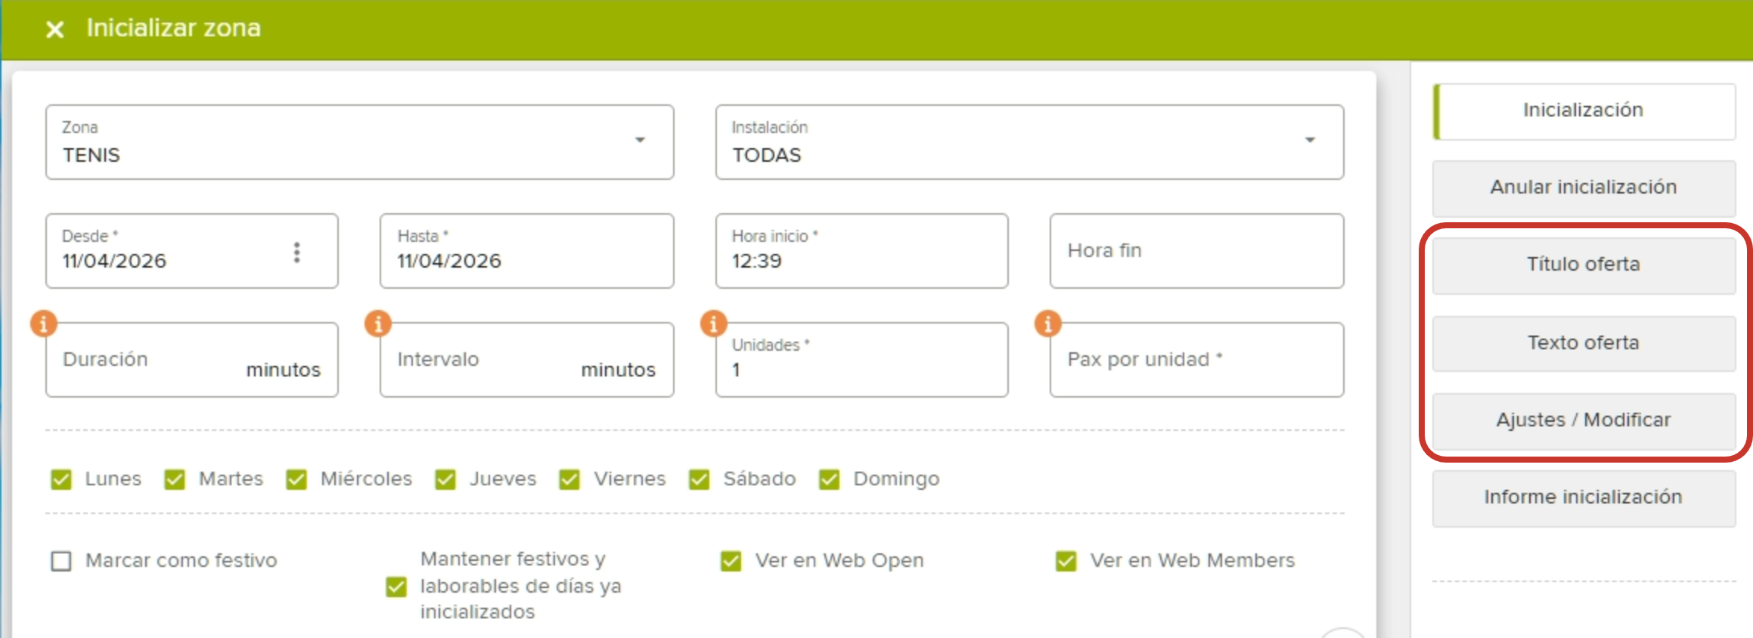Open the Título oferta section
The height and width of the screenshot is (638, 1753).
[x=1584, y=265]
